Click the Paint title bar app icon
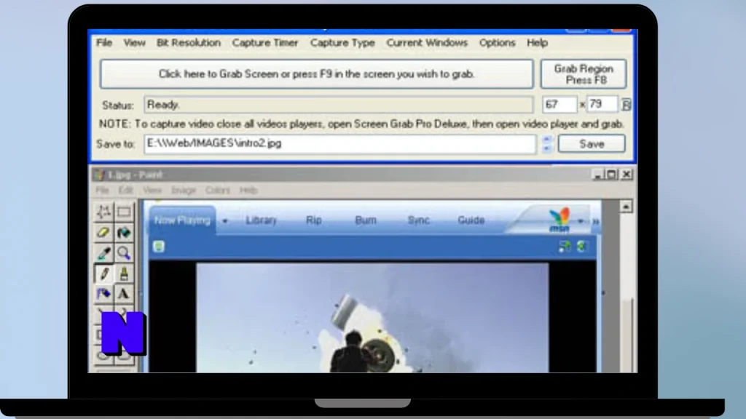This screenshot has width=746, height=419. coord(98,175)
